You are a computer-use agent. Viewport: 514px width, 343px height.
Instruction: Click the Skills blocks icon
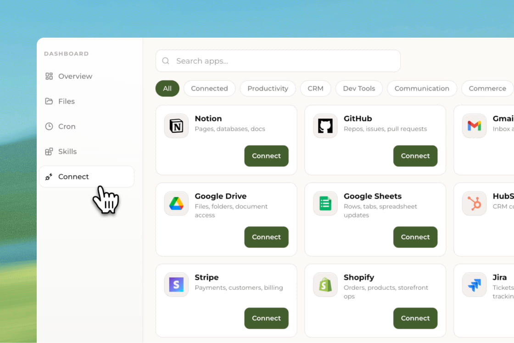pos(49,152)
